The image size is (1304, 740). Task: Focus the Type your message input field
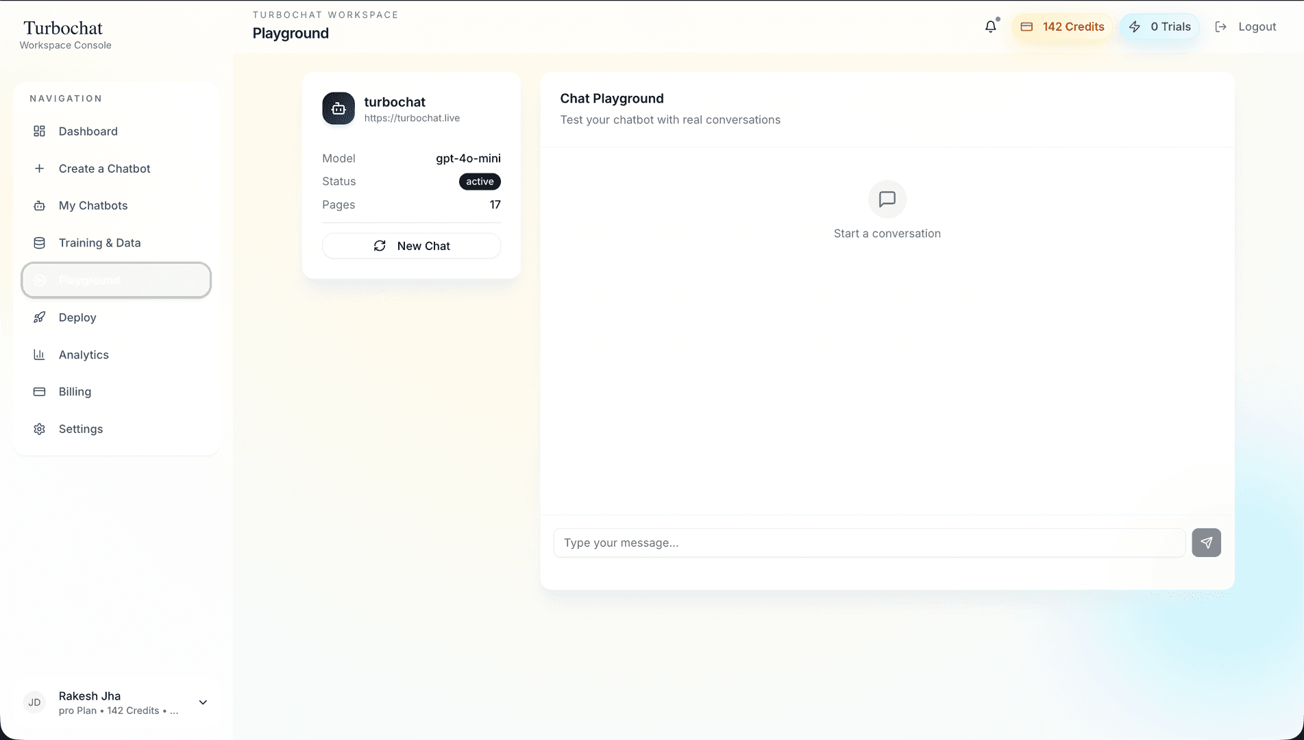pyautogui.click(x=869, y=543)
